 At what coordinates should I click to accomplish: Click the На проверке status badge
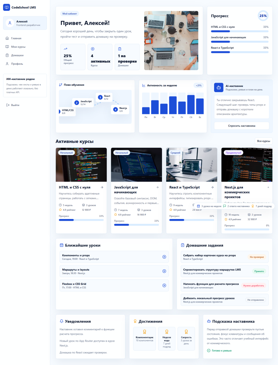pyautogui.click(x=257, y=257)
